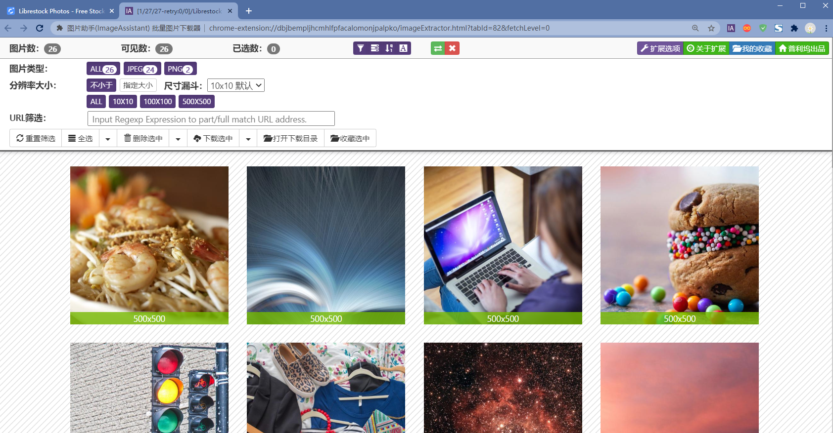Image resolution: width=833 pixels, height=433 pixels.
Task: Select the 100X100 size filter
Action: [x=158, y=101]
